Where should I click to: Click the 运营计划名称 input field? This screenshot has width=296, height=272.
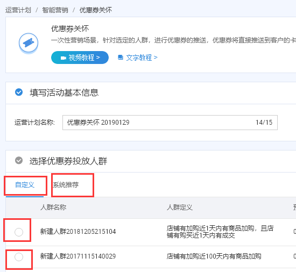(x=170, y=123)
